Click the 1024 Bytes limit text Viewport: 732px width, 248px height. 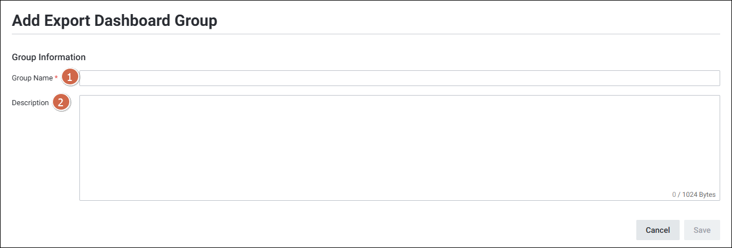[x=699, y=195]
